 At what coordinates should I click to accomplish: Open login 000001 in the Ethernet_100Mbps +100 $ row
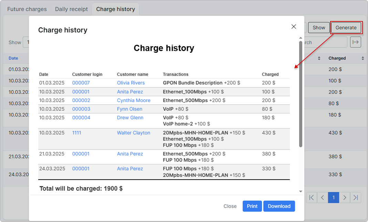point(81,92)
